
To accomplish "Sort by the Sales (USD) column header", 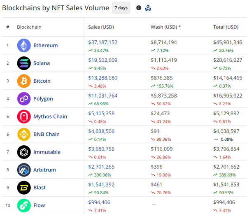I will pyautogui.click(x=101, y=27).
